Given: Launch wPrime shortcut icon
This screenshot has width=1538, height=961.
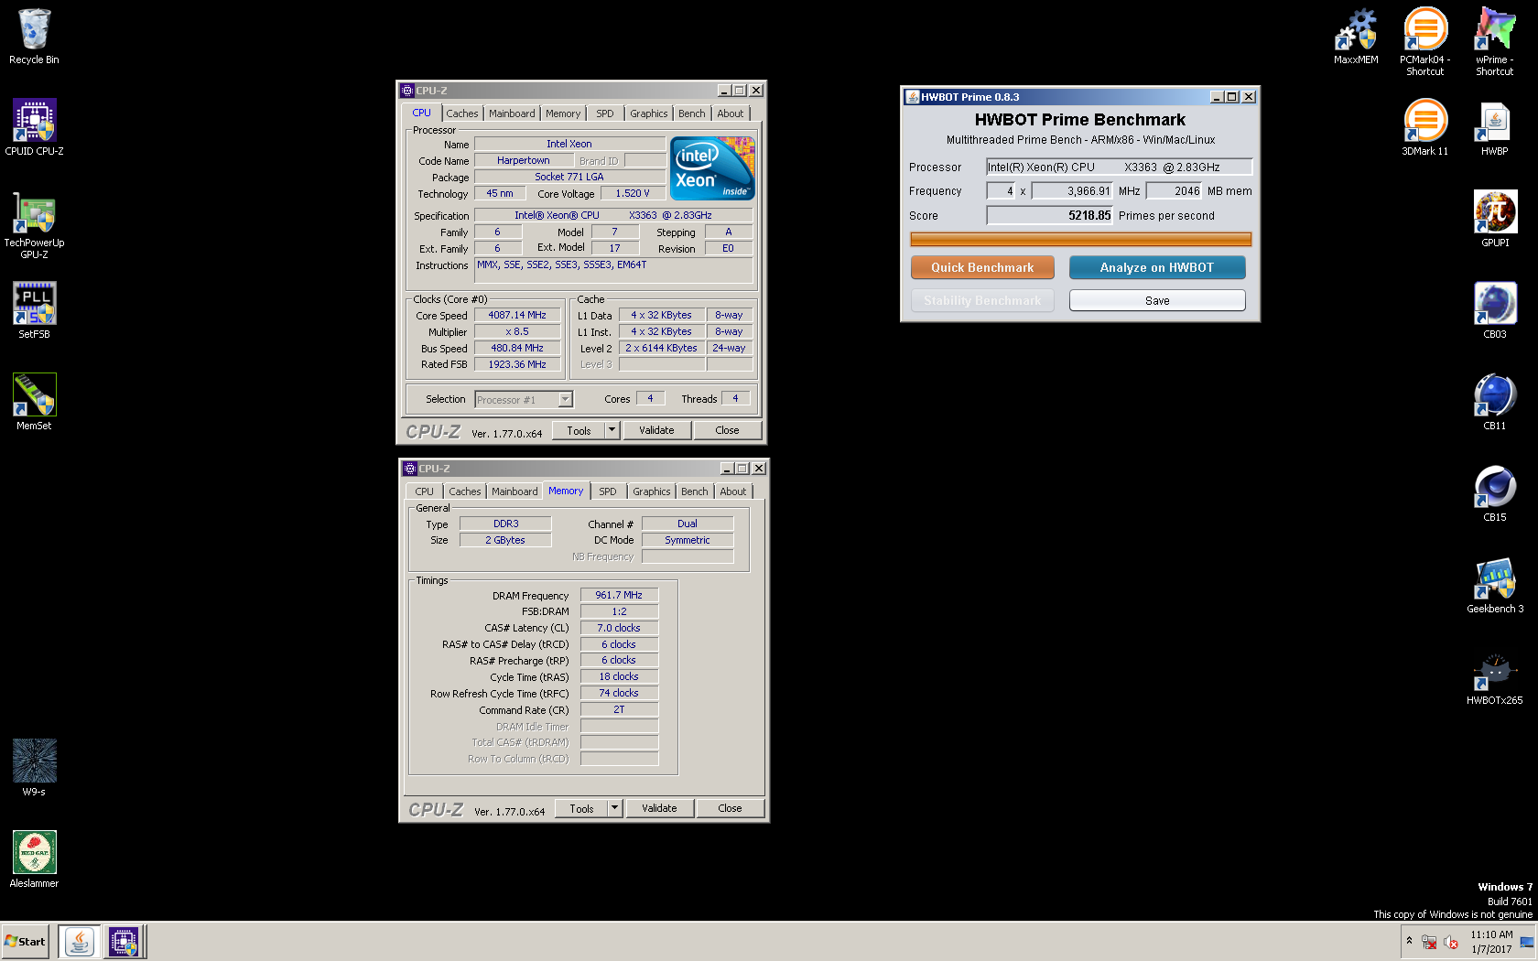Looking at the screenshot, I should click(x=1495, y=41).
